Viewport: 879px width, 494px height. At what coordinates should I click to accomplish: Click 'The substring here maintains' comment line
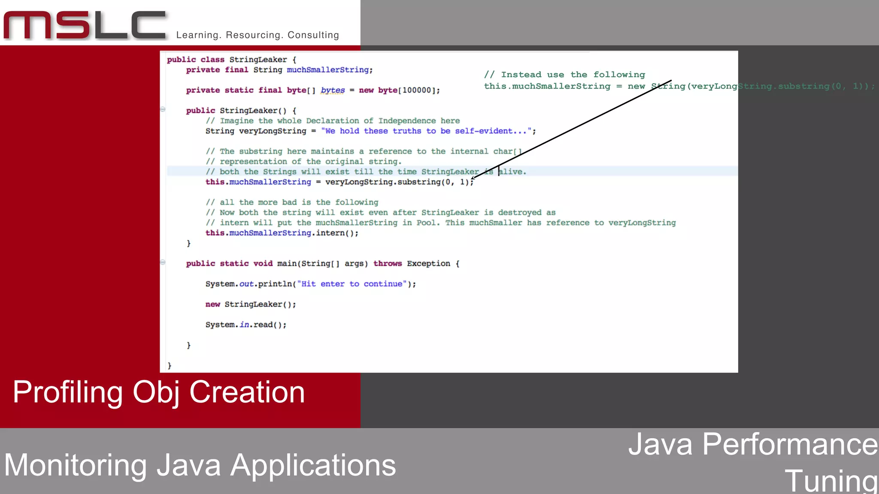pyautogui.click(x=364, y=151)
